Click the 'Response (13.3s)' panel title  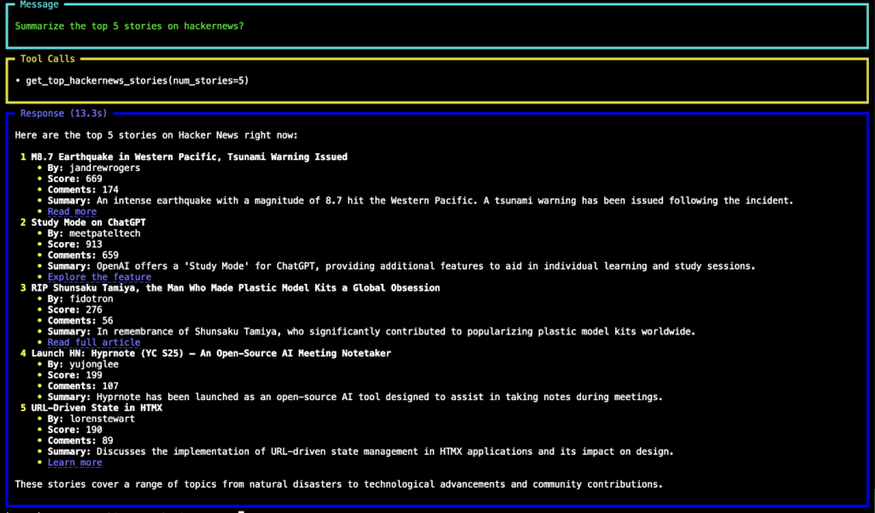click(x=63, y=114)
